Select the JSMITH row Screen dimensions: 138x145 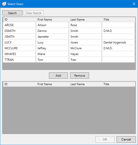point(69,36)
